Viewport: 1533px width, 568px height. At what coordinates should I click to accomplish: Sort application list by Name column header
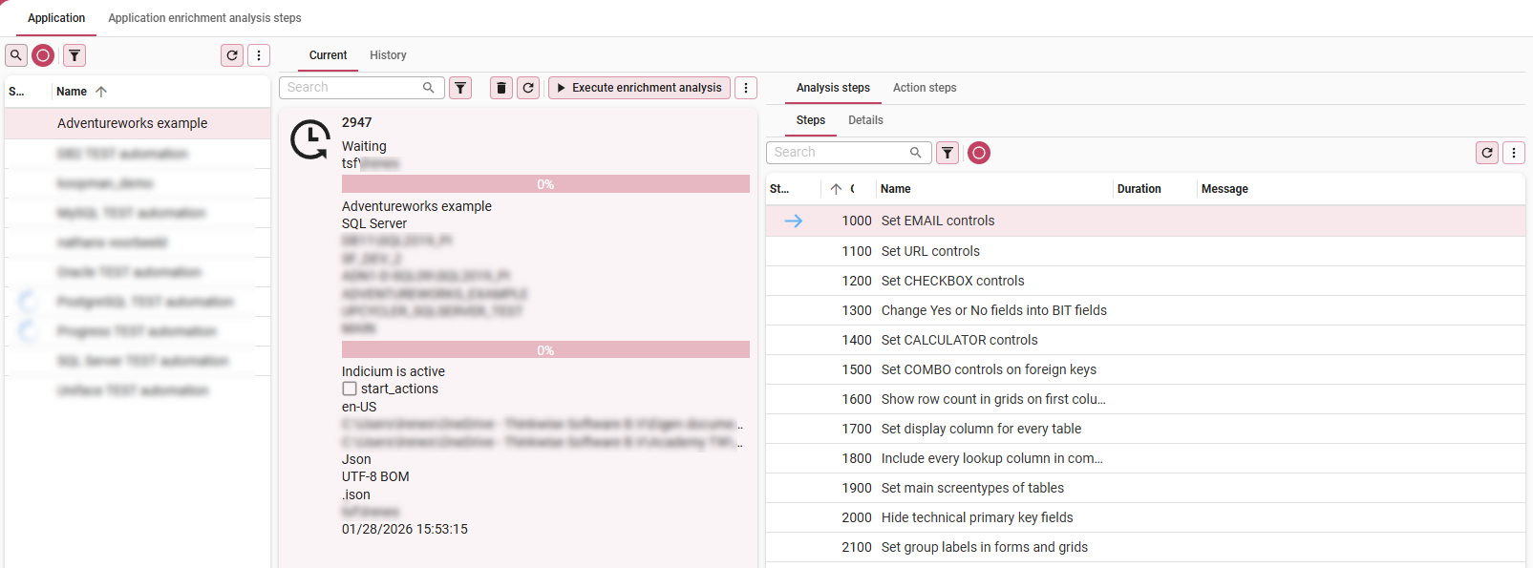tap(72, 92)
